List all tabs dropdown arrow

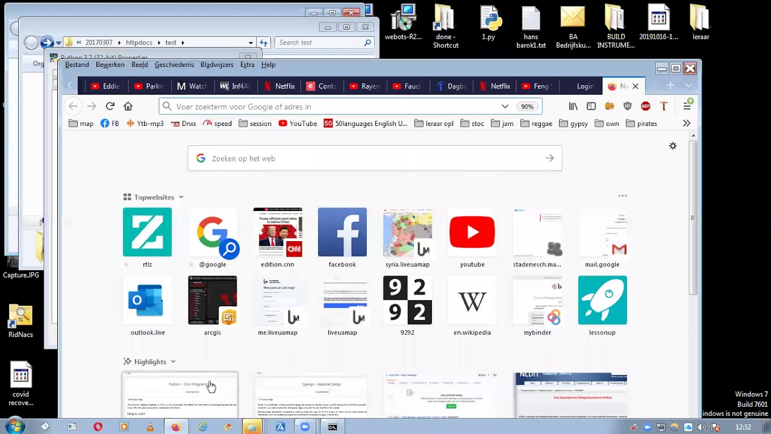tap(688, 86)
